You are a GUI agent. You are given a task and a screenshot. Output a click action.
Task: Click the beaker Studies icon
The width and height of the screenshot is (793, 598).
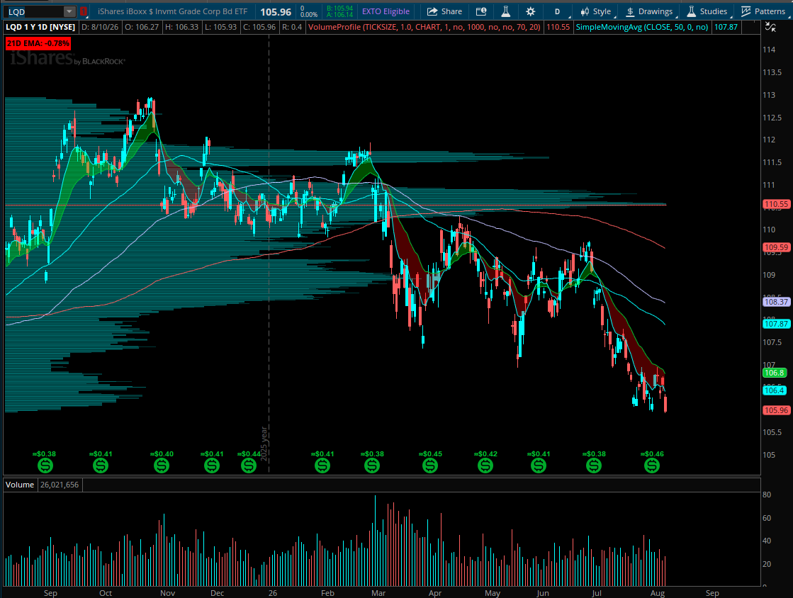(692, 11)
